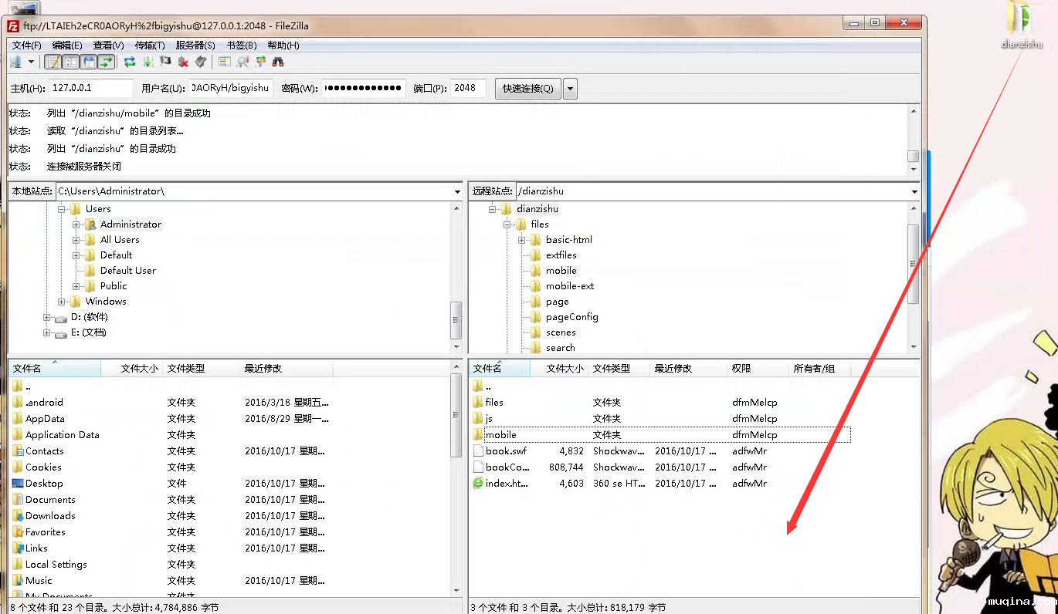Select book.swf in the remote file list
This screenshot has height=614, width=1058.
point(506,451)
